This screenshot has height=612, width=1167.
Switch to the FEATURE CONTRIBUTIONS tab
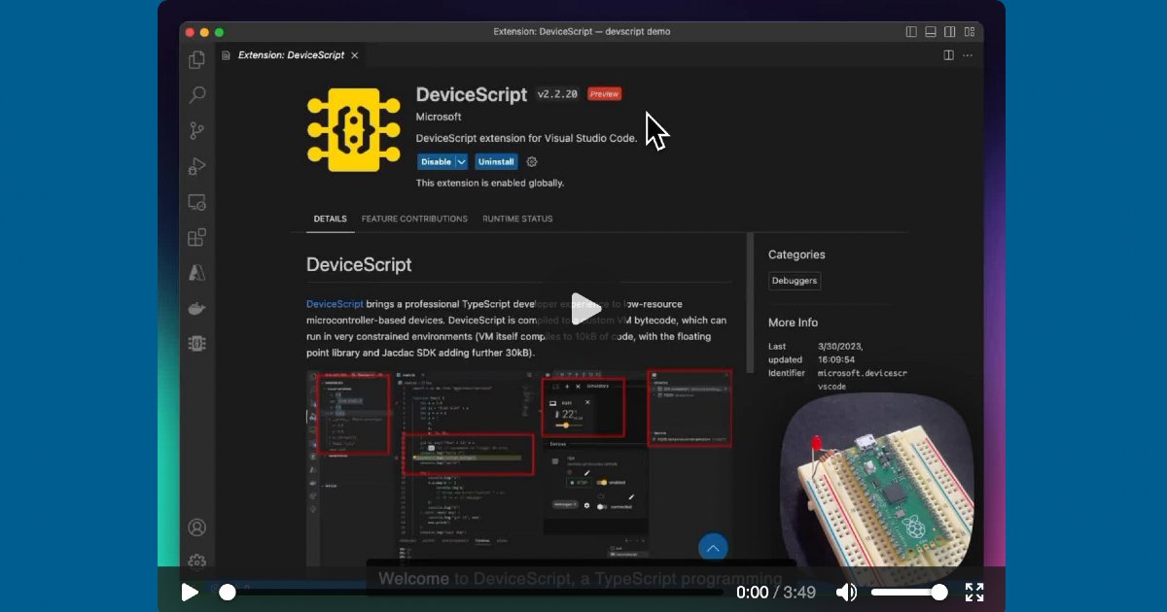[x=414, y=219]
